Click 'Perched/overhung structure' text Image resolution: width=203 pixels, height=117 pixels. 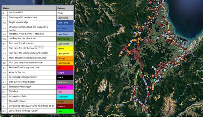[24, 68]
